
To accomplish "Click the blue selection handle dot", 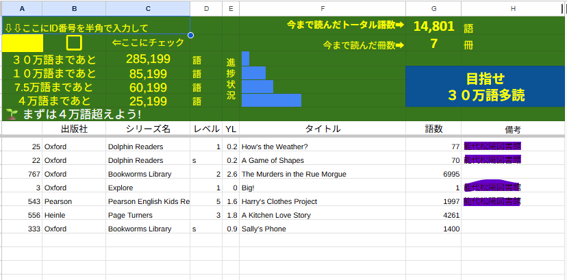I will tap(190, 35).
